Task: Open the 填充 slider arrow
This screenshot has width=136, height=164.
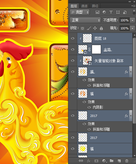Action: pos(133,28)
